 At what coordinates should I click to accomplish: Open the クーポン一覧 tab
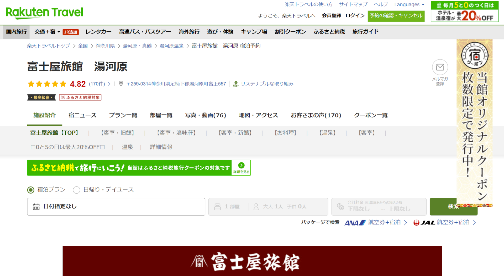click(x=371, y=115)
